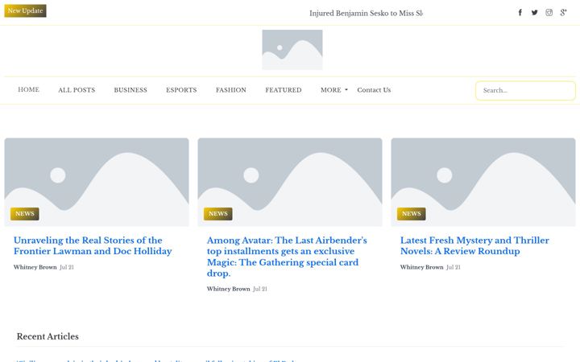The height and width of the screenshot is (362, 580).
Task: Open BUSINESS category menu item
Action: pyautogui.click(x=130, y=90)
